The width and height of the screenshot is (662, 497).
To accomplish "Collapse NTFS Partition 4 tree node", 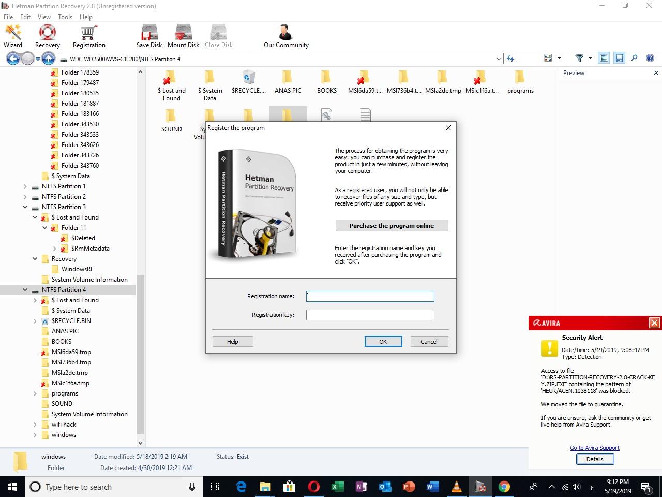I will click(25, 290).
